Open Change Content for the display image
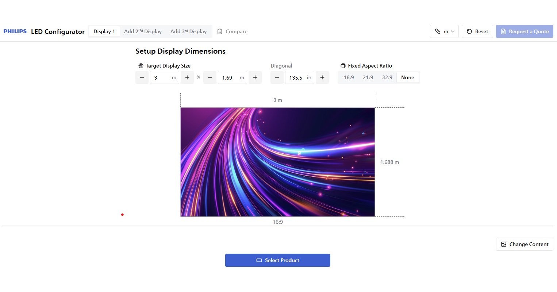 (x=525, y=244)
